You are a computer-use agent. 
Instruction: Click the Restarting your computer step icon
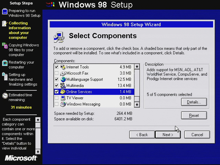5,63
